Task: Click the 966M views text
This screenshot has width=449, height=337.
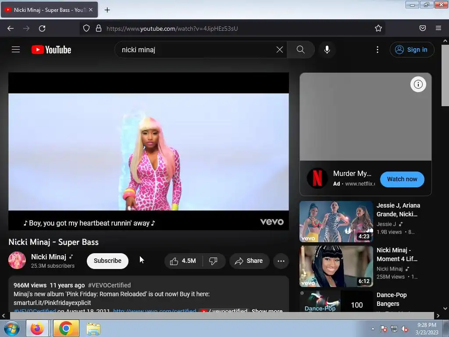Action: [30, 285]
